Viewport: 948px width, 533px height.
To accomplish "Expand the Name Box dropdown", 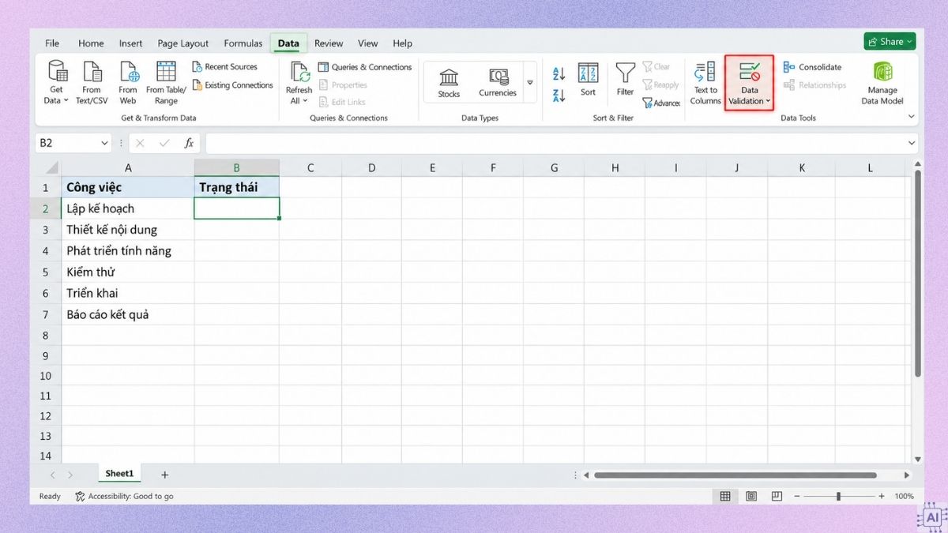I will (x=104, y=144).
